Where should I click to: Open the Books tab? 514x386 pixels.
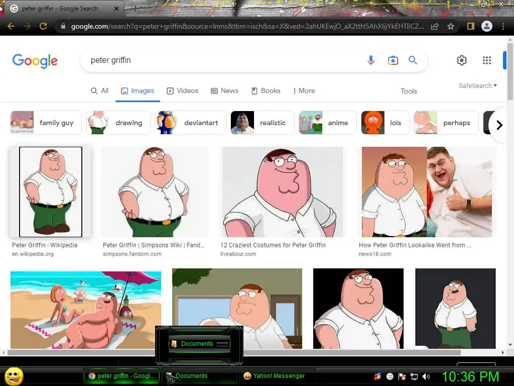266,90
